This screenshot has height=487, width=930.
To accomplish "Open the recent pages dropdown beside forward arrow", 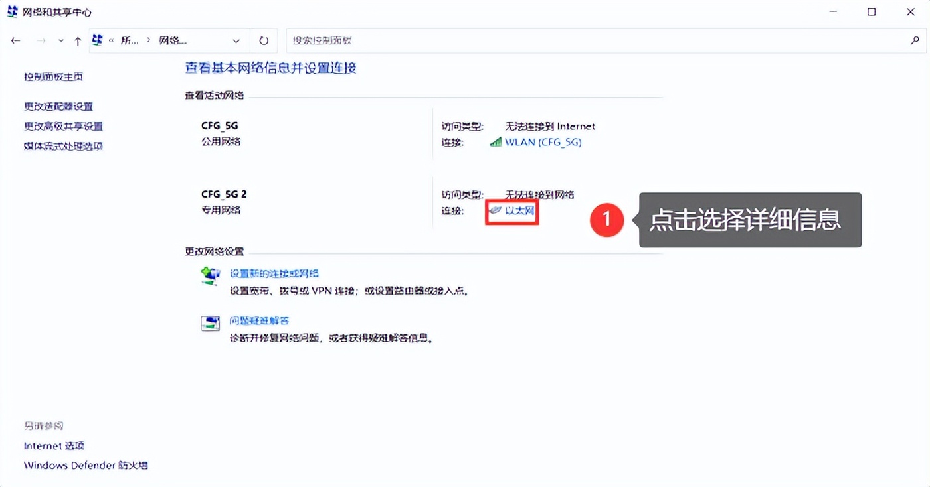I will (x=60, y=40).
